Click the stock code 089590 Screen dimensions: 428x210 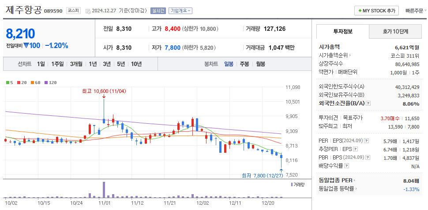pyautogui.click(x=53, y=11)
